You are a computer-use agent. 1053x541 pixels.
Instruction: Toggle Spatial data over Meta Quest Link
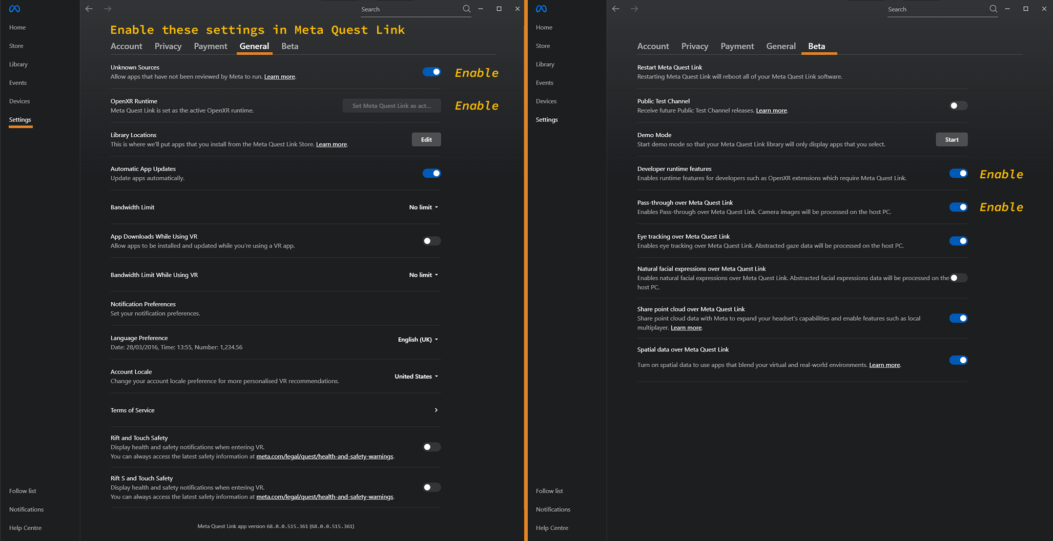[x=958, y=360]
